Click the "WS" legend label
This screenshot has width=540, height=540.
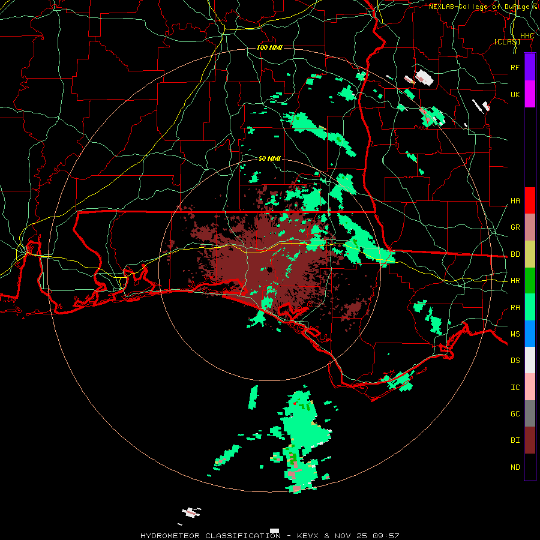coord(515,334)
